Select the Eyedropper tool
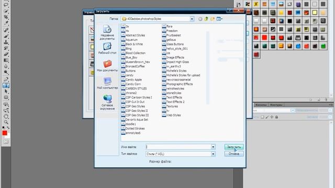Image resolution: width=335 pixels, height=188 pixels. point(6,23)
